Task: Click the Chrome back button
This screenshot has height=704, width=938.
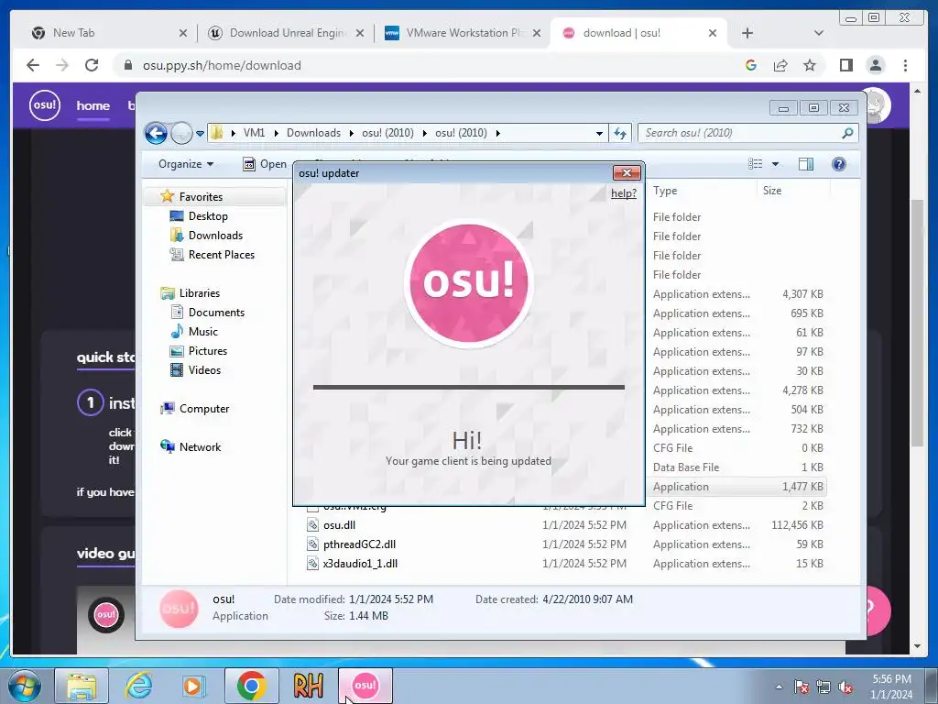Action: tap(33, 65)
